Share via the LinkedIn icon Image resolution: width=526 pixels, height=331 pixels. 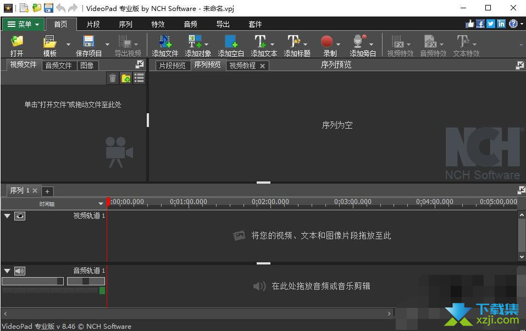tap(501, 24)
